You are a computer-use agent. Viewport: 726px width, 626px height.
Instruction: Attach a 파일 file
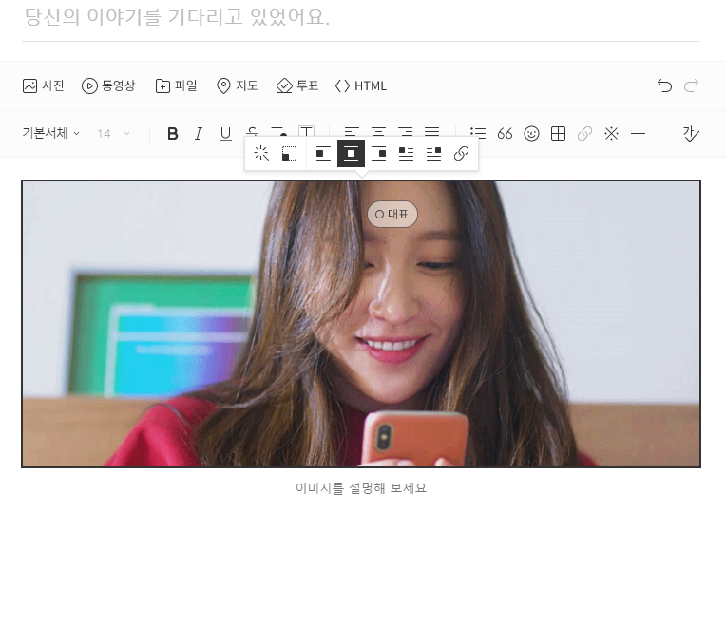[177, 85]
